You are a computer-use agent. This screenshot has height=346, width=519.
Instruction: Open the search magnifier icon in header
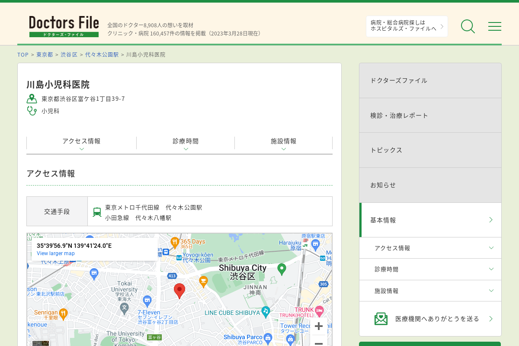click(x=468, y=26)
